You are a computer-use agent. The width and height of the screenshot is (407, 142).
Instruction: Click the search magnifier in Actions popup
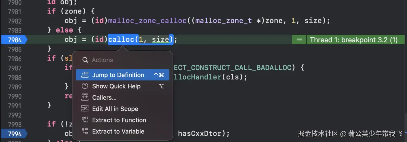pos(85,60)
